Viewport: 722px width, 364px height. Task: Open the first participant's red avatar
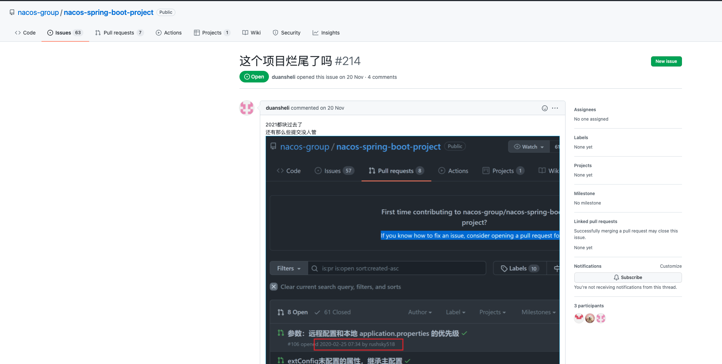579,318
